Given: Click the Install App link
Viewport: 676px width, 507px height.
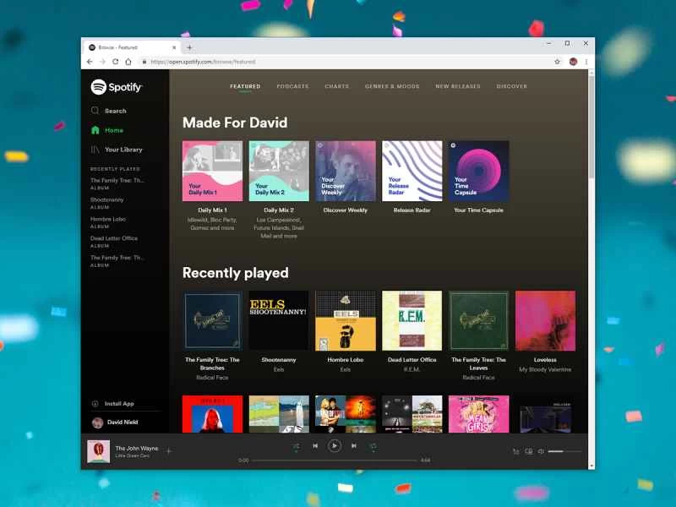Looking at the screenshot, I should coord(115,404).
